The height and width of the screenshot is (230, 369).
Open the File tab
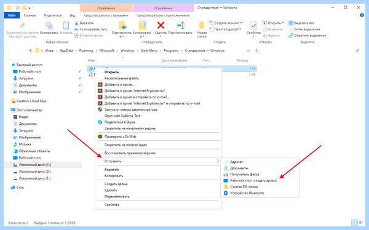12,15
